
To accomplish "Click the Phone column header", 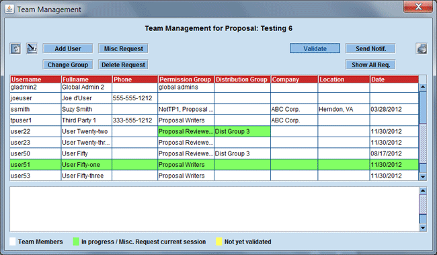I will [135, 79].
